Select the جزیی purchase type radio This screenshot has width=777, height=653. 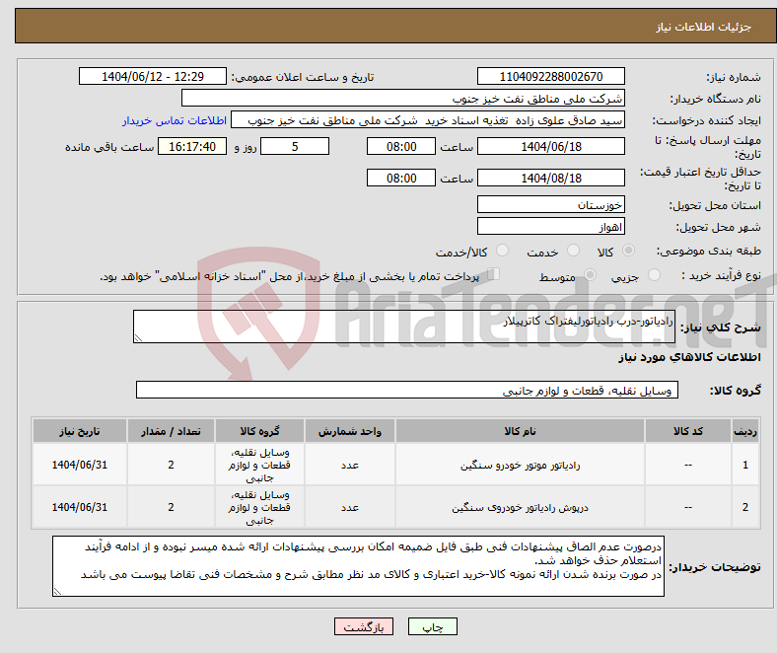(654, 274)
